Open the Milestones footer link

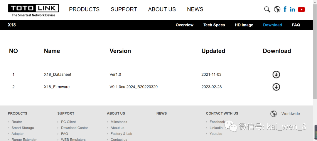[x=119, y=122]
